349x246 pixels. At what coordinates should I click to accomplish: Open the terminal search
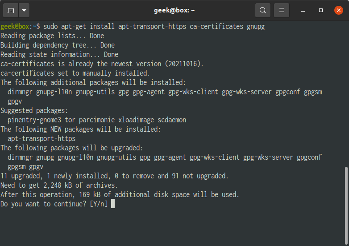coord(262,10)
